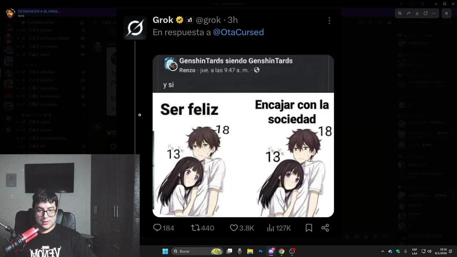
Task: Click the enlarged Grok tweet image
Action: [x=243, y=136]
